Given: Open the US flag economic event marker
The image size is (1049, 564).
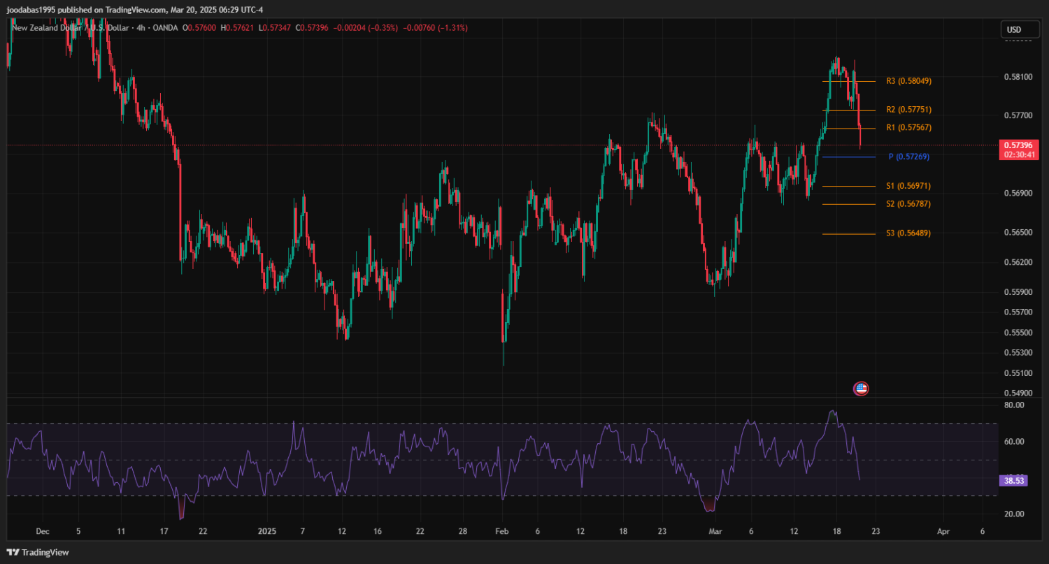Looking at the screenshot, I should [861, 389].
